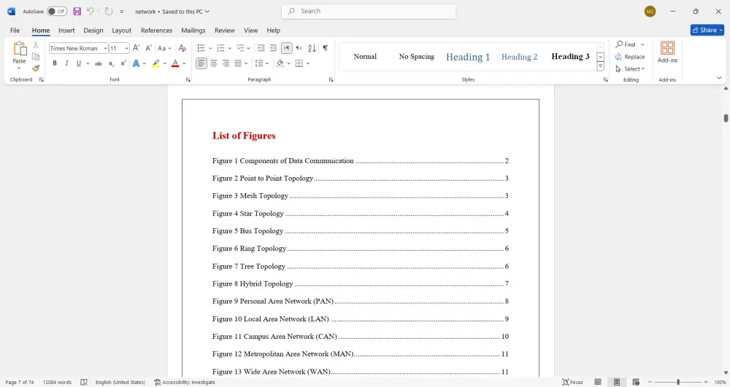Adjust the zoom slider

(678, 382)
